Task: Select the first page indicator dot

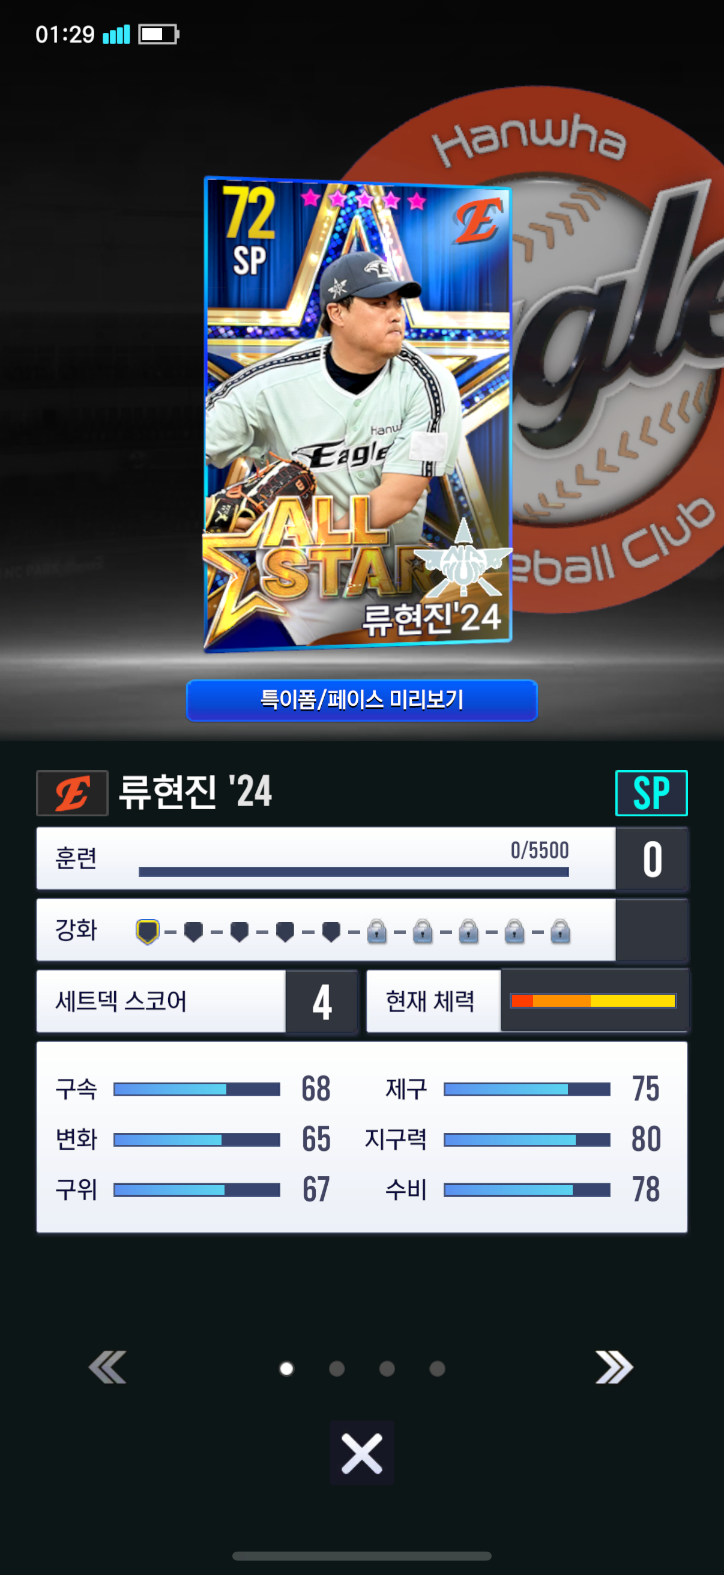Action: (x=286, y=1368)
